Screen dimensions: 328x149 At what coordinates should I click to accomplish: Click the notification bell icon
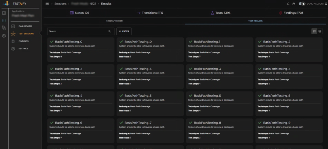coord(288,4)
